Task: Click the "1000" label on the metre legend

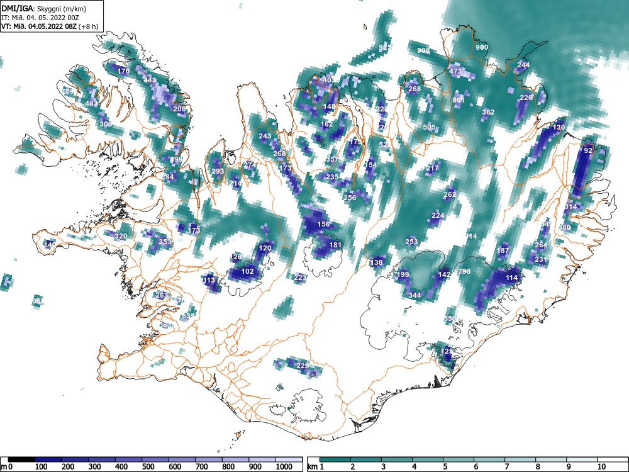Action: point(284,467)
